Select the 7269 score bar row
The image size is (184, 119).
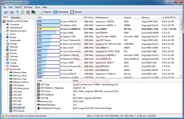point(49,29)
